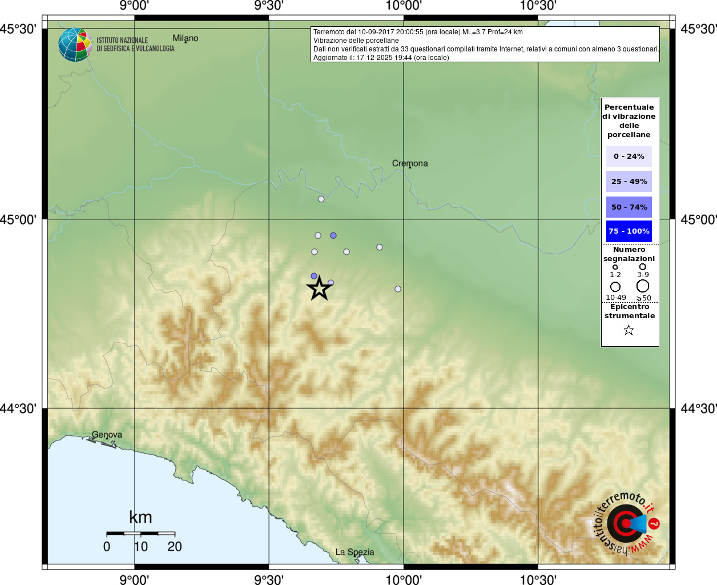Image resolution: width=717 pixels, height=585 pixels.
Task: Click the haisentitoilterremoto.it target logo
Action: pyautogui.click(x=626, y=523)
